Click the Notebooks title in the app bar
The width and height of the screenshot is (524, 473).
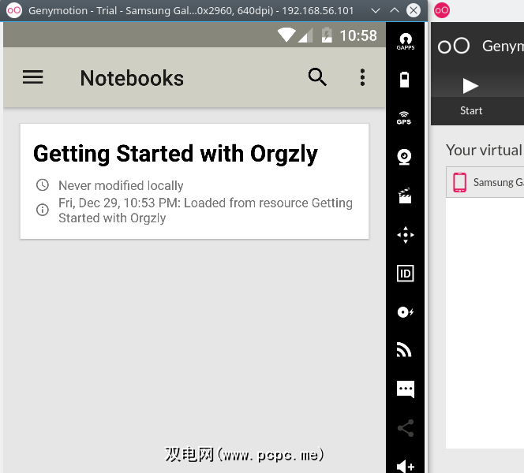pos(132,78)
